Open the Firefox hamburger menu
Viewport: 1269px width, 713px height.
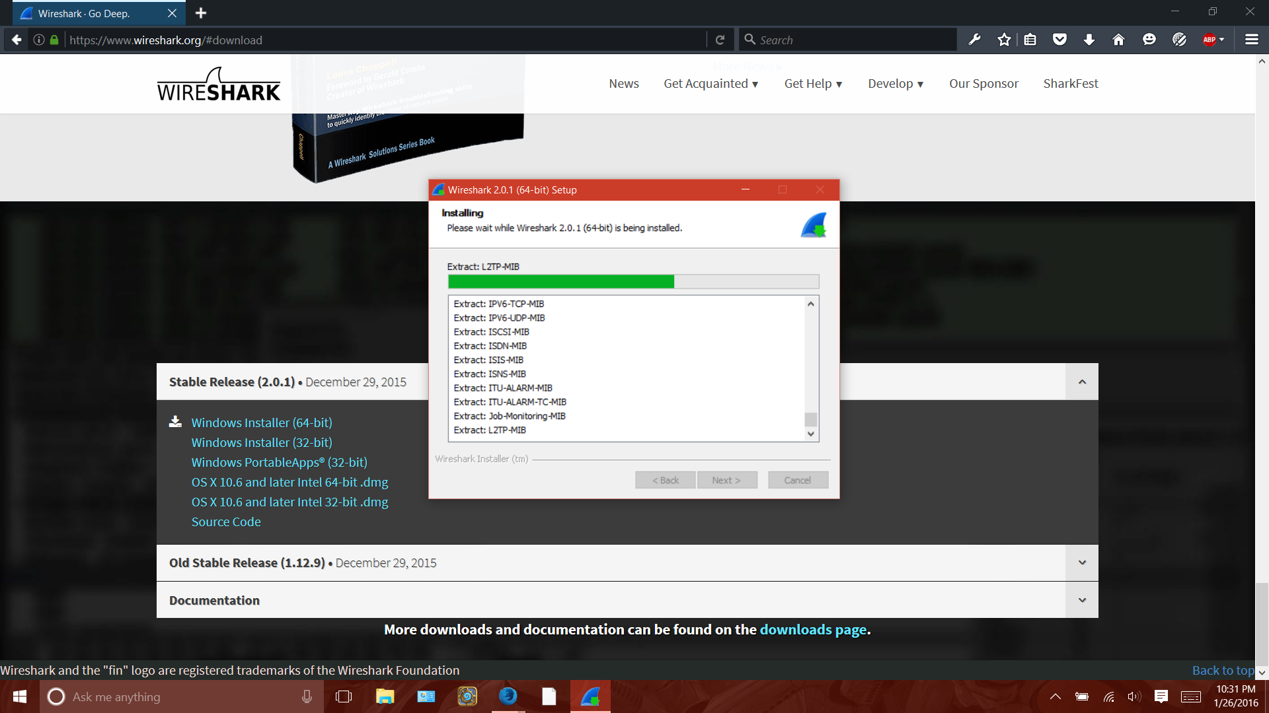1251,40
